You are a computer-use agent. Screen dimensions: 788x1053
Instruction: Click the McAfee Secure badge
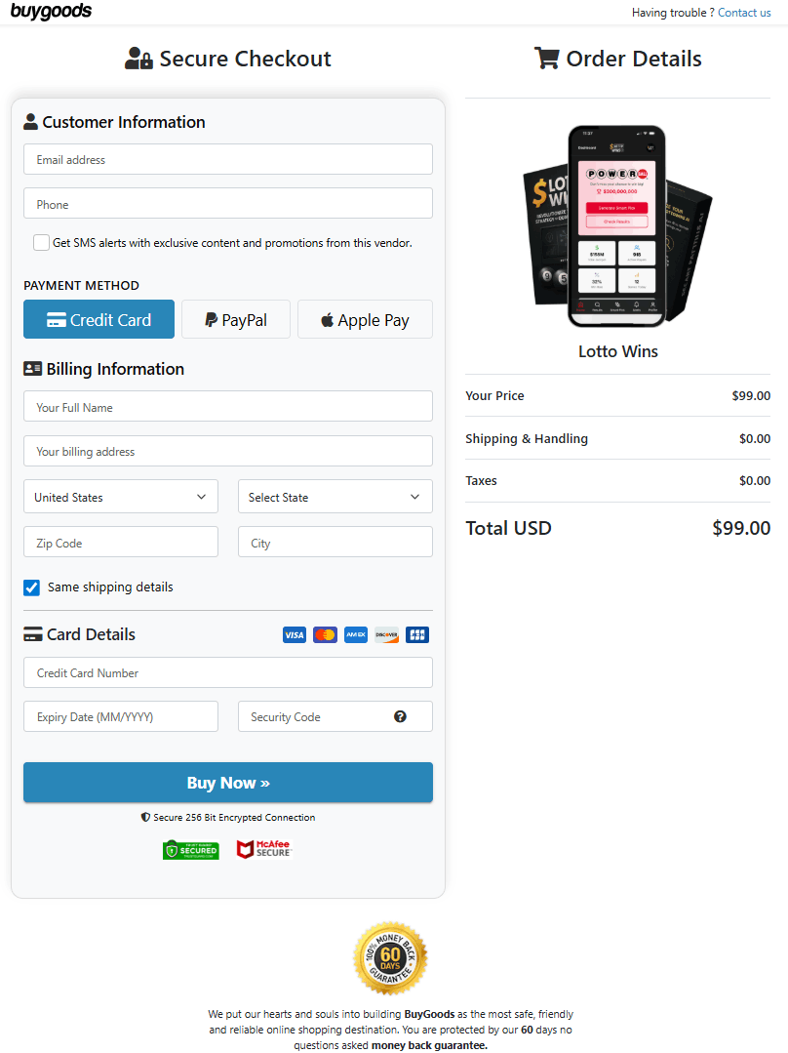tap(263, 849)
